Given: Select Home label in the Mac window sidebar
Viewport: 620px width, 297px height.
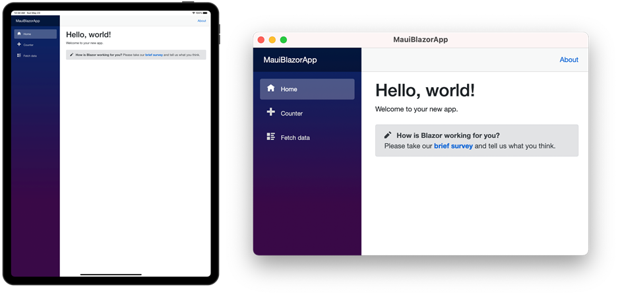Looking at the screenshot, I should point(289,89).
